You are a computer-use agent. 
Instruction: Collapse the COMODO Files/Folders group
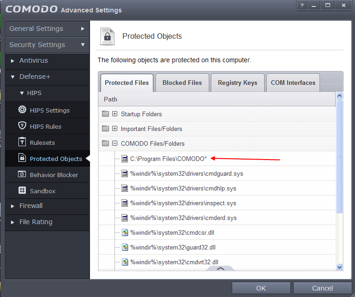[x=115, y=143]
